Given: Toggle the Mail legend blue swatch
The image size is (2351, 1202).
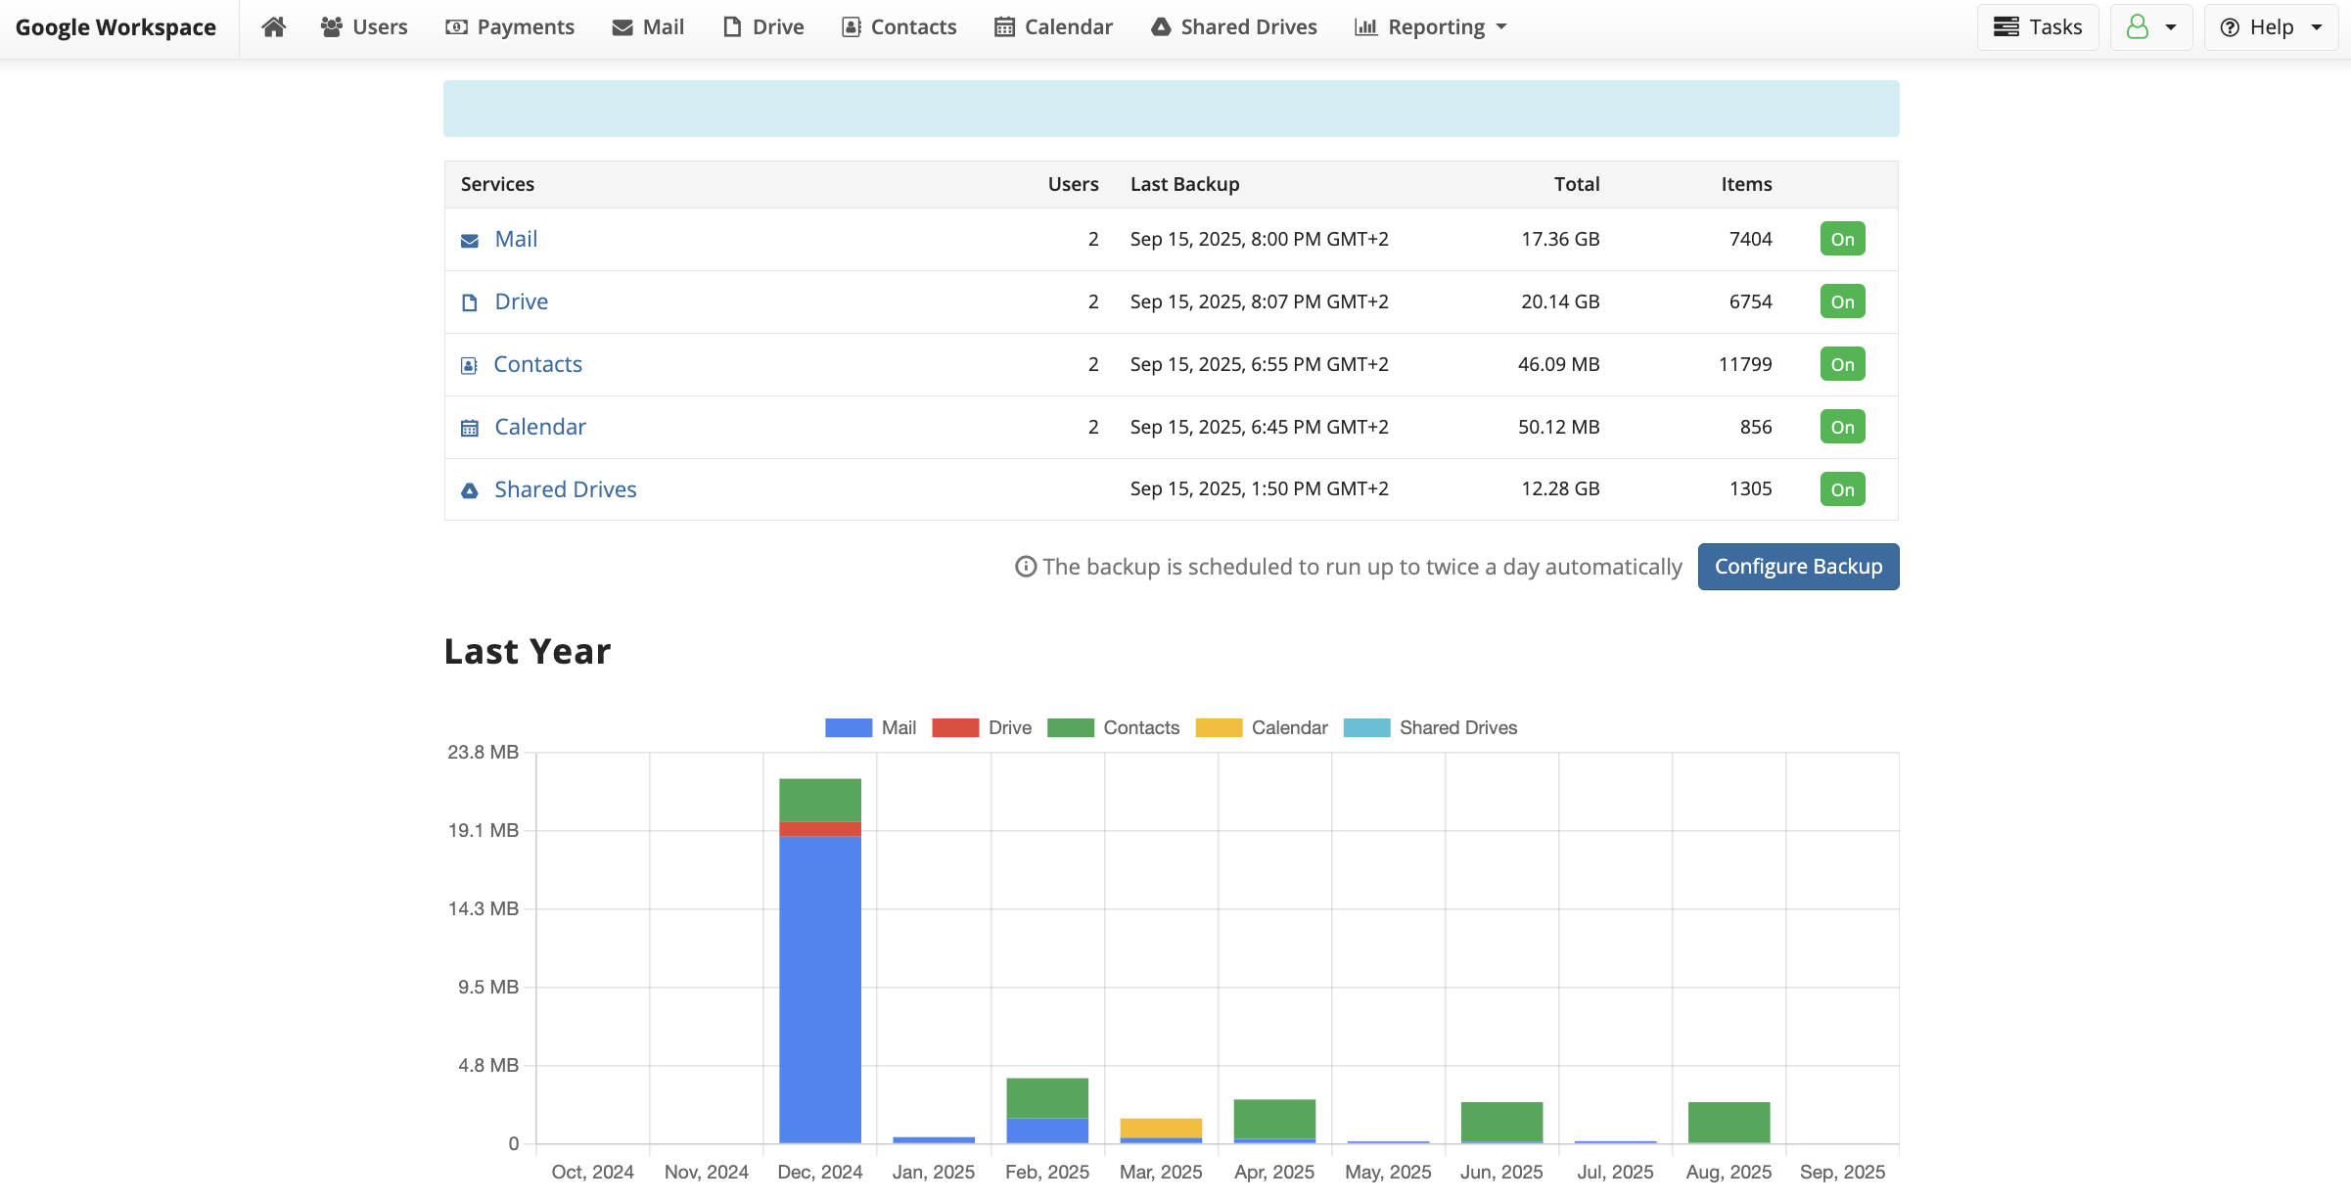Looking at the screenshot, I should tap(849, 728).
